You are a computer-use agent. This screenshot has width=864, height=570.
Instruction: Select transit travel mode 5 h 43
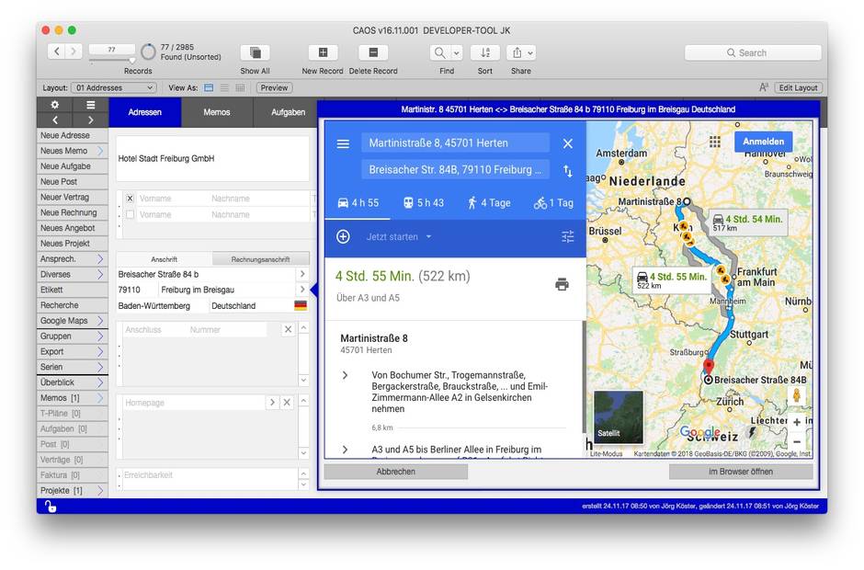(423, 203)
